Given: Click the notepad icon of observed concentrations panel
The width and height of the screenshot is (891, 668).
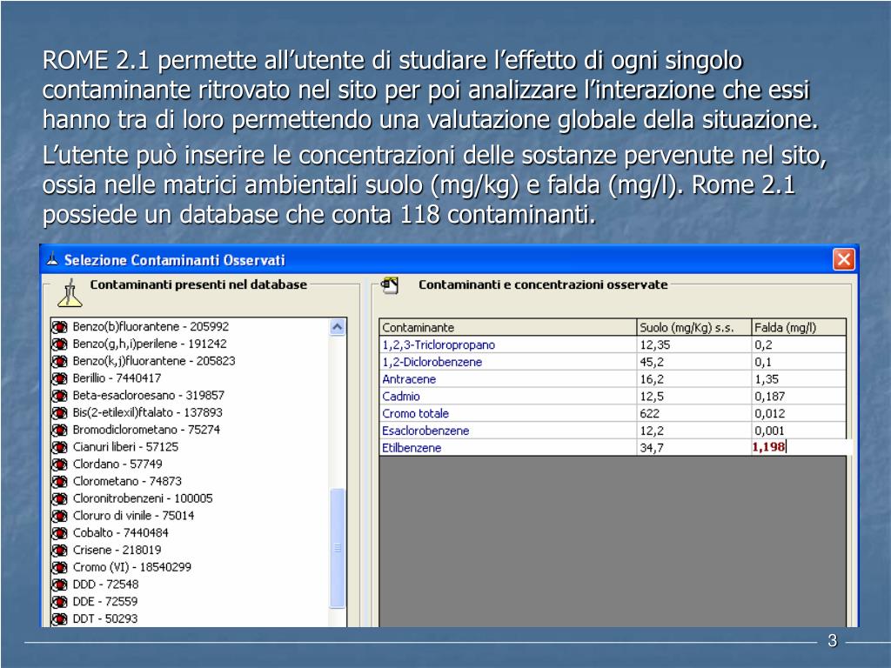Looking at the screenshot, I should tap(389, 285).
